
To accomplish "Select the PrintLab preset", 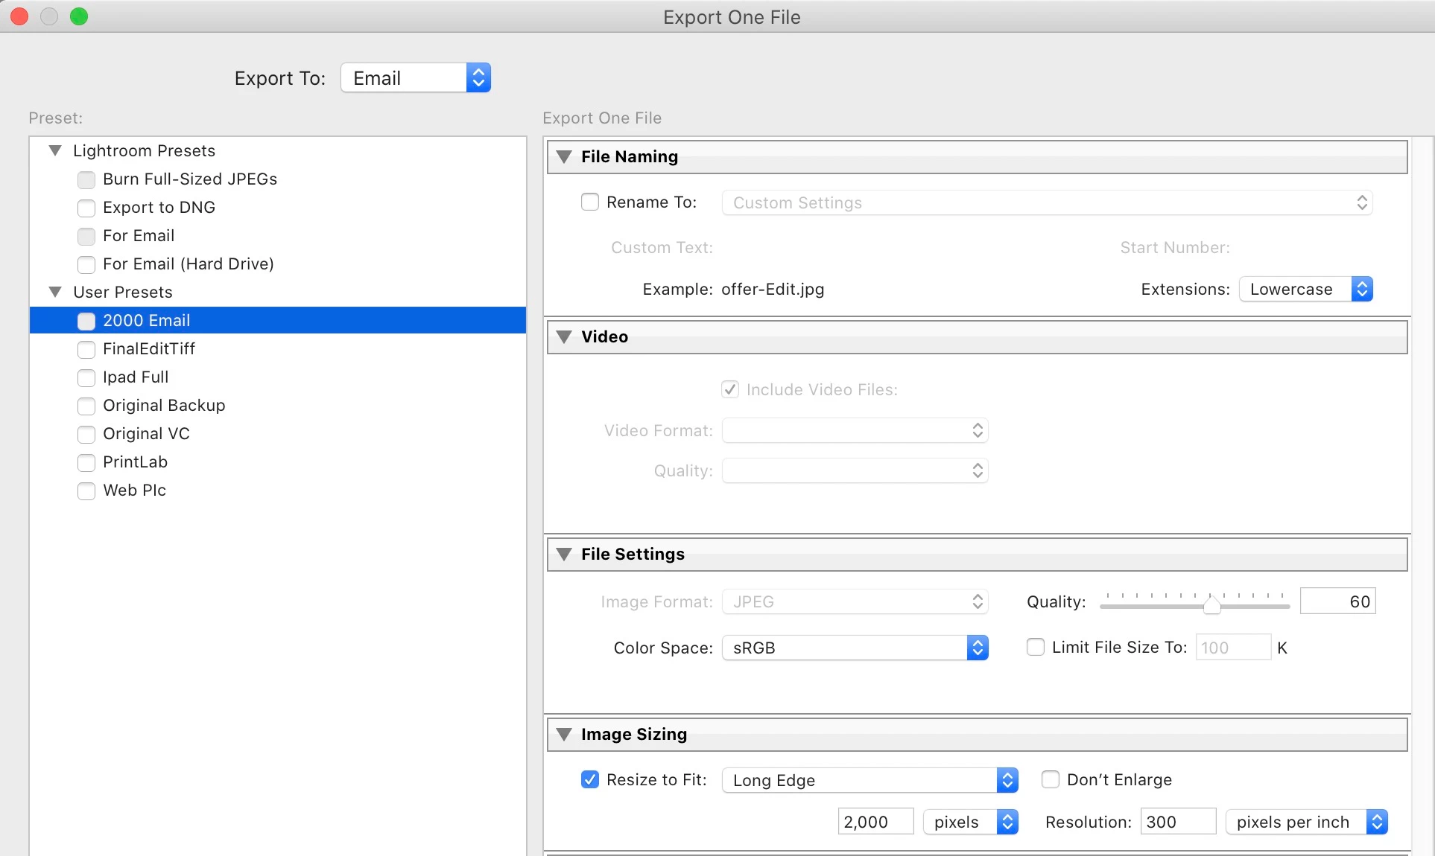I will pyautogui.click(x=135, y=462).
